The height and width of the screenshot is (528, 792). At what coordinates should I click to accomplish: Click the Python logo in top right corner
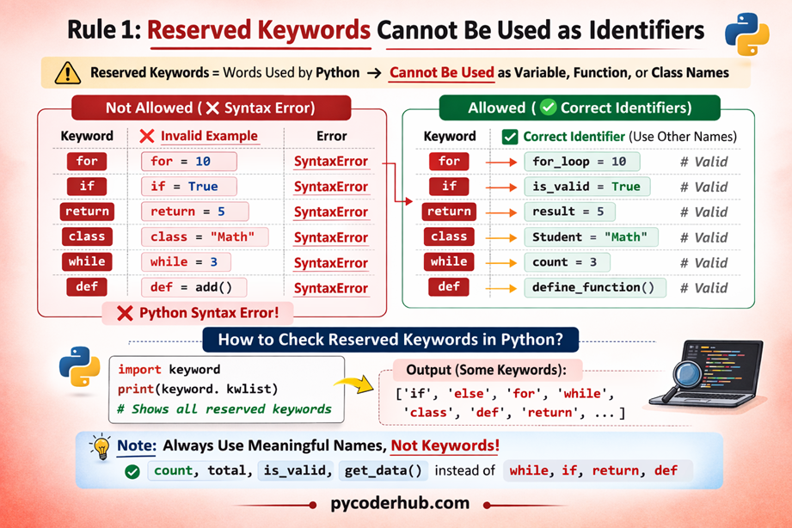click(x=748, y=32)
